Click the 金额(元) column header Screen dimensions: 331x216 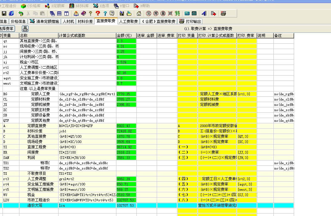[126, 36]
